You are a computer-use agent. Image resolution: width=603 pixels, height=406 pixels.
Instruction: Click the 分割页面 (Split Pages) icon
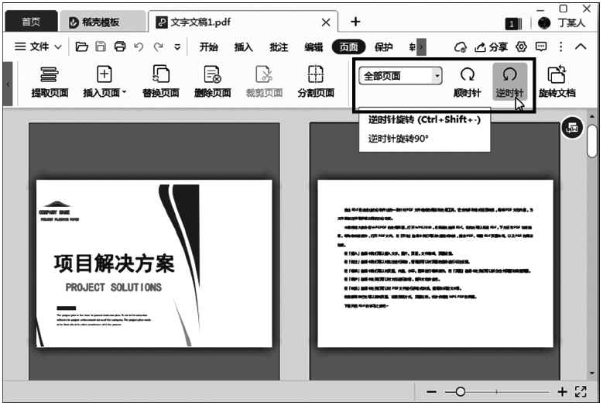(x=315, y=74)
